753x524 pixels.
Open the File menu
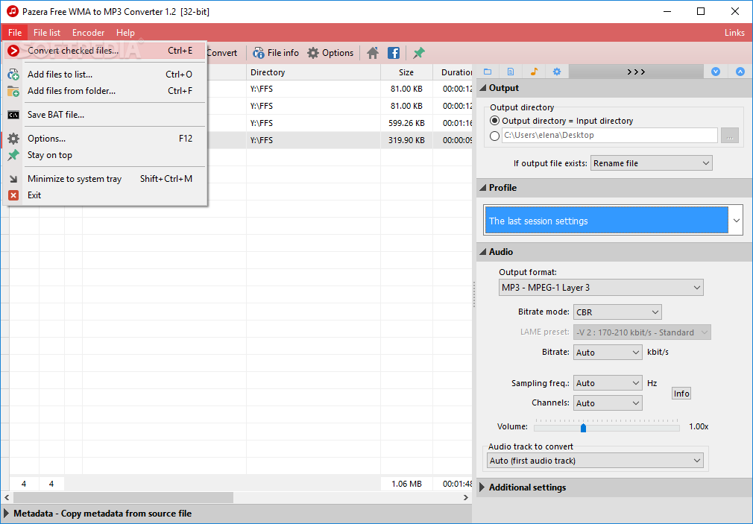(15, 33)
